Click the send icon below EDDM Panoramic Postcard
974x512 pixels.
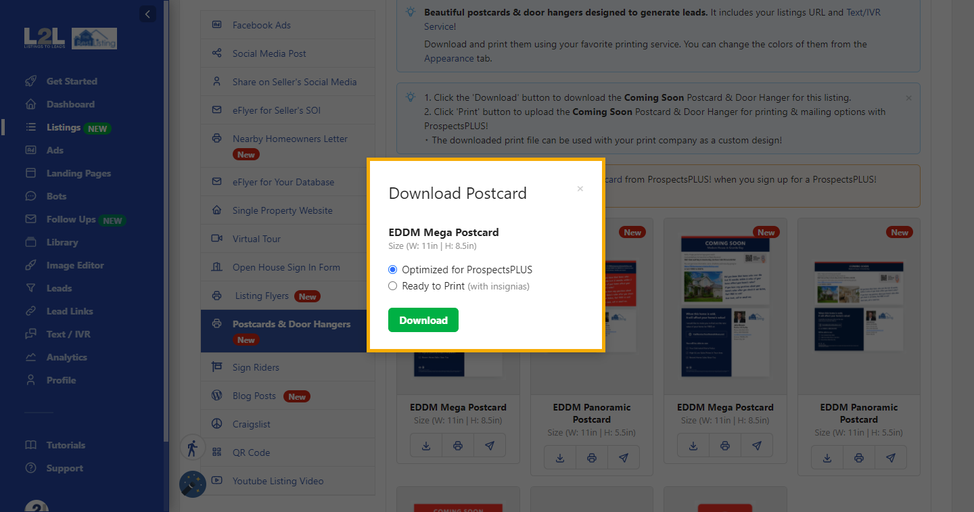623,457
